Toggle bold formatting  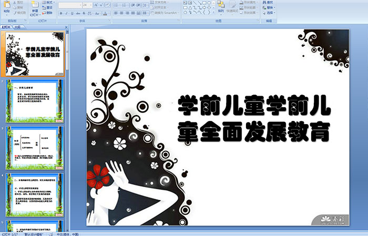click(x=61, y=13)
